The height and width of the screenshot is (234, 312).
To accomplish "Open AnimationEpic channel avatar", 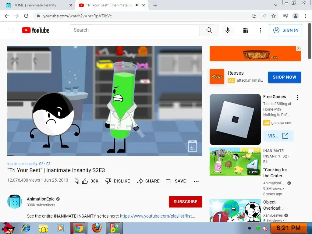I will (x=15, y=201).
